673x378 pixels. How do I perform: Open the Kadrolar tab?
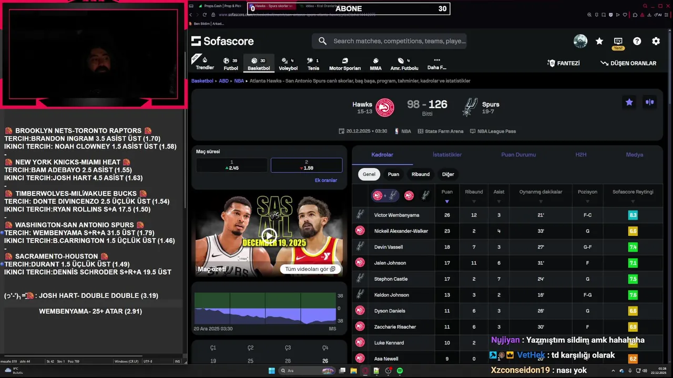pyautogui.click(x=382, y=154)
